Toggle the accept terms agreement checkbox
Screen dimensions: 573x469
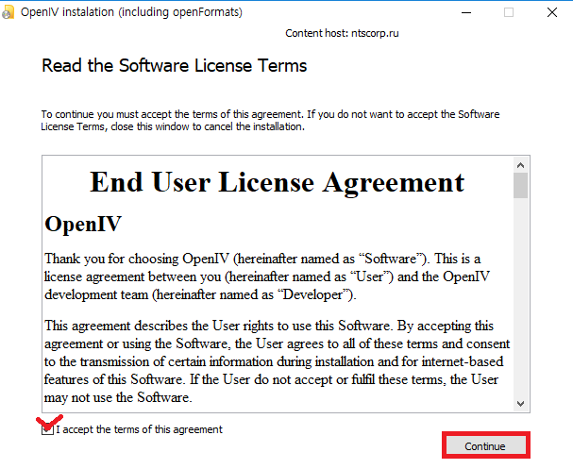tap(47, 429)
